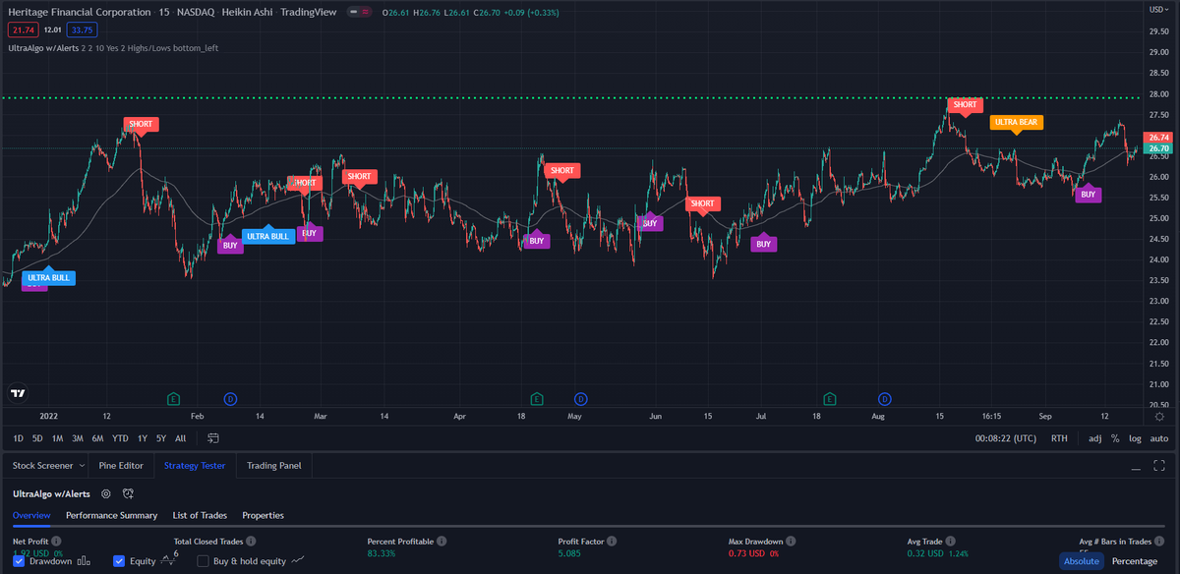Click the Buy & hold equity line icon

tap(298, 561)
